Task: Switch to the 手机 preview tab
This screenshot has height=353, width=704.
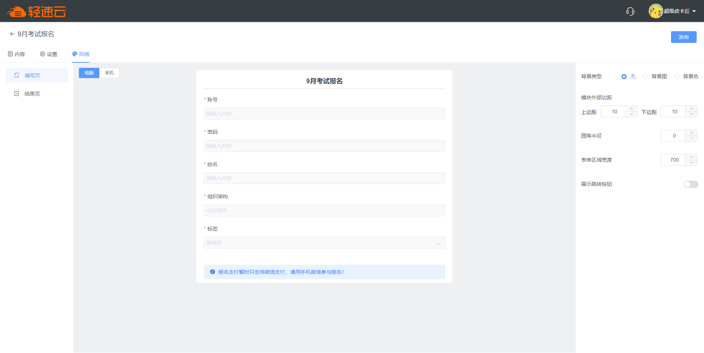Action: pos(109,73)
